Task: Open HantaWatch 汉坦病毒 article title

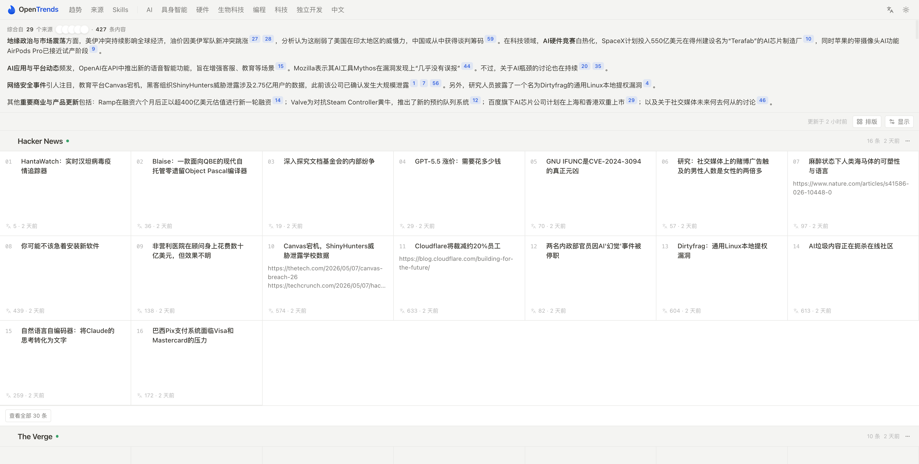Action: (x=66, y=166)
